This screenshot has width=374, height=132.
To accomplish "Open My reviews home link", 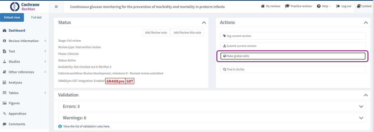I will tap(270, 6).
